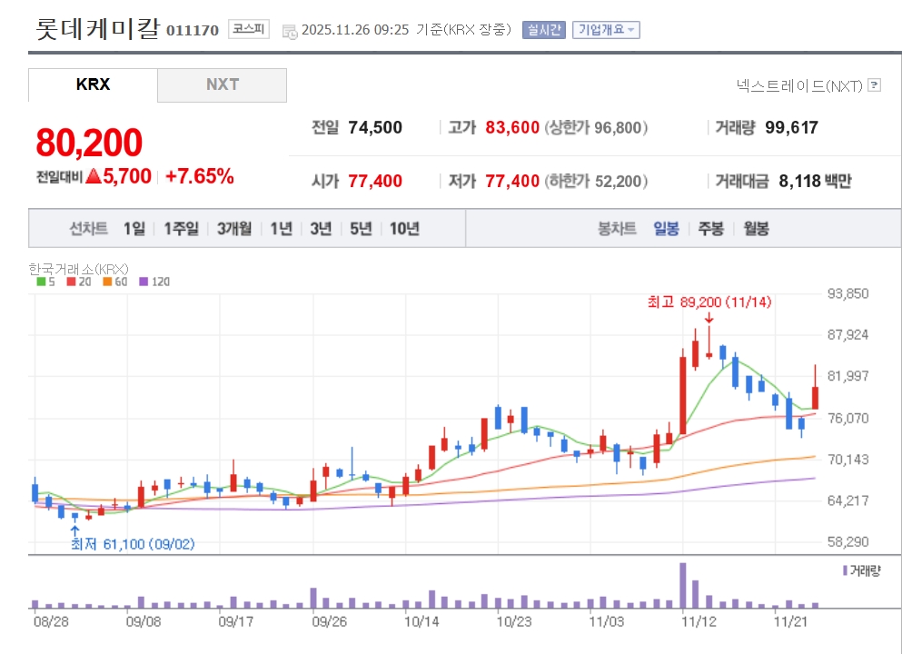Viewport: 902px width, 654px height.
Task: Click the NXT help question mark icon
Action: (874, 85)
